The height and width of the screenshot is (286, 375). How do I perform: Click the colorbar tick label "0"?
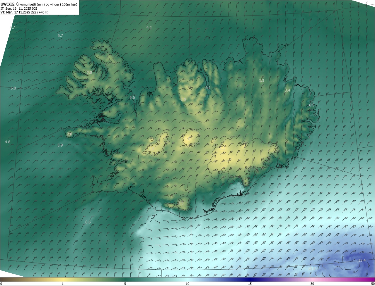[x=1, y=284]
